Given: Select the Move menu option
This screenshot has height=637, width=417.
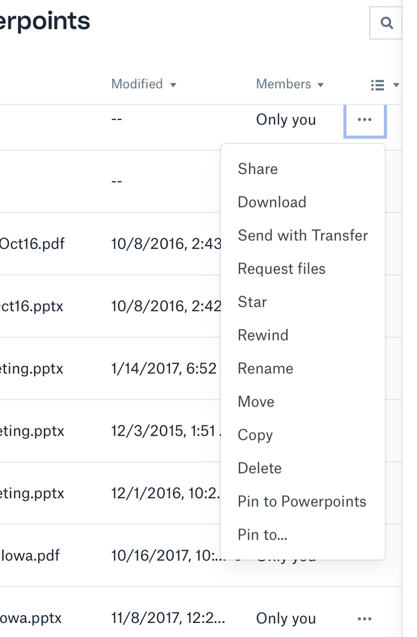Looking at the screenshot, I should [256, 402].
